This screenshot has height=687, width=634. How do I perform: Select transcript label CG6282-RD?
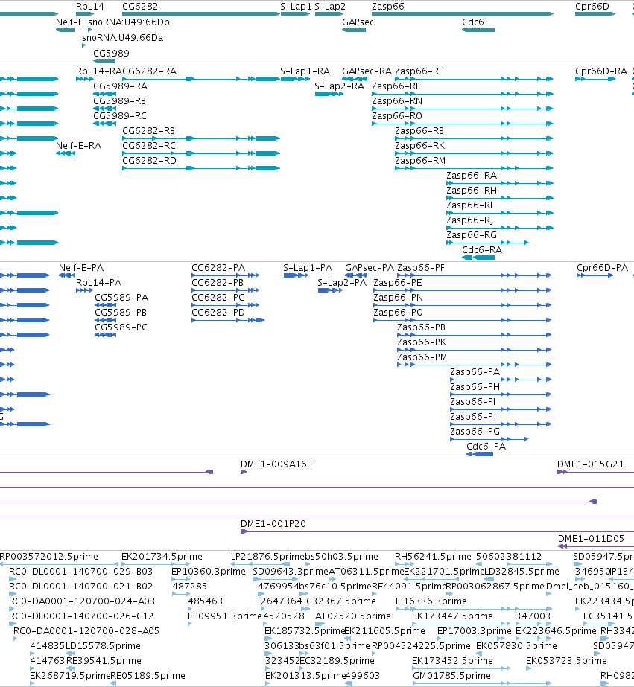click(x=150, y=160)
